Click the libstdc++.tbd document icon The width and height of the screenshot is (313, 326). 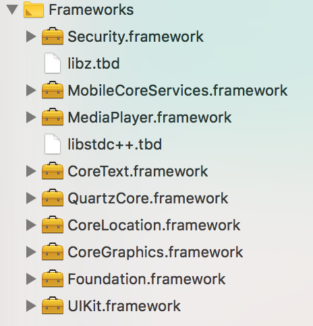53,144
